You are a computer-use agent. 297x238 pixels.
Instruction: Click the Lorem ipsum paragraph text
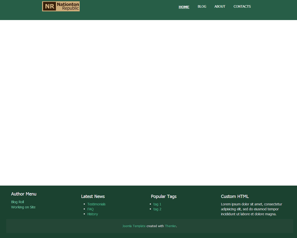(251, 209)
